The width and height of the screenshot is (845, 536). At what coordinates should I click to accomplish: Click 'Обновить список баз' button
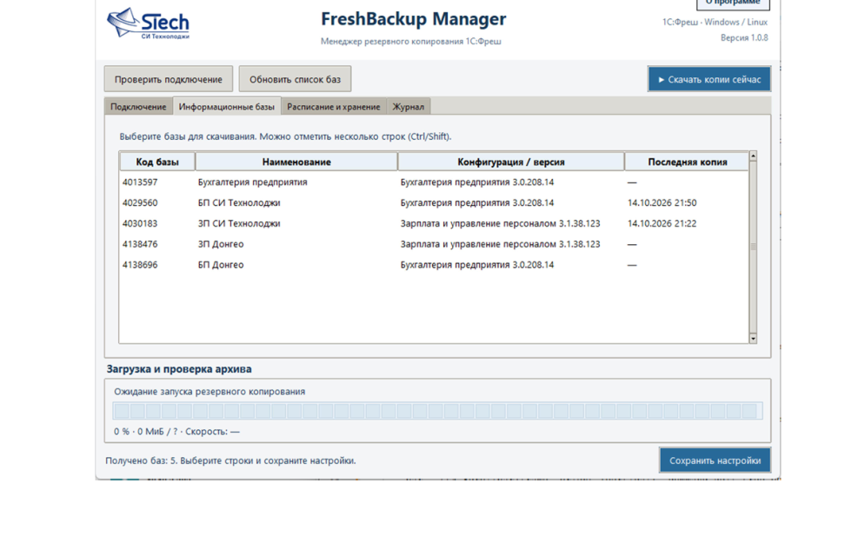click(295, 79)
